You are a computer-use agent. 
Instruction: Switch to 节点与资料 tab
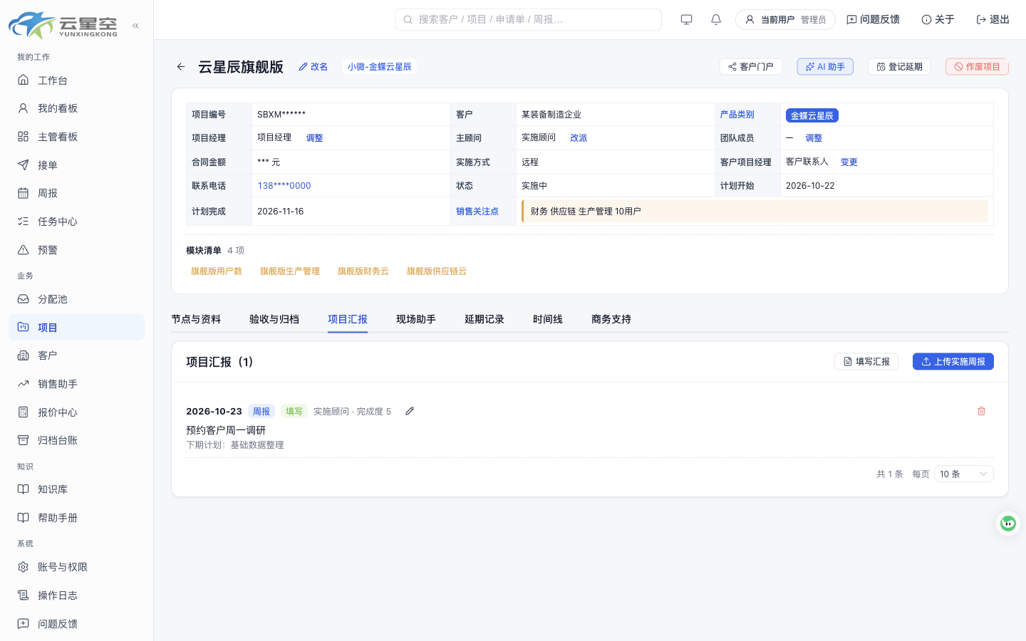click(x=196, y=319)
